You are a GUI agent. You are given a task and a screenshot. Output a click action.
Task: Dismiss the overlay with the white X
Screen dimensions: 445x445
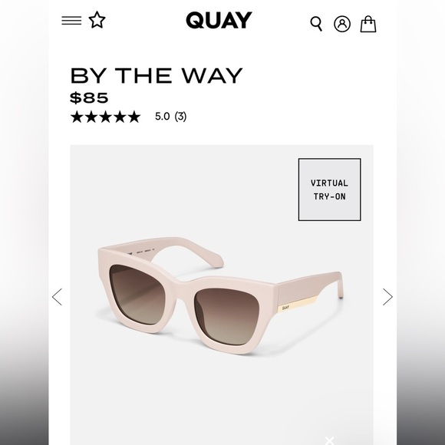[329, 440]
